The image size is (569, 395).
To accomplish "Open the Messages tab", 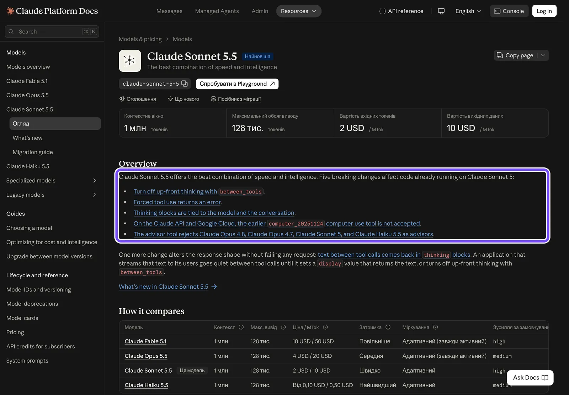I will pos(169,11).
